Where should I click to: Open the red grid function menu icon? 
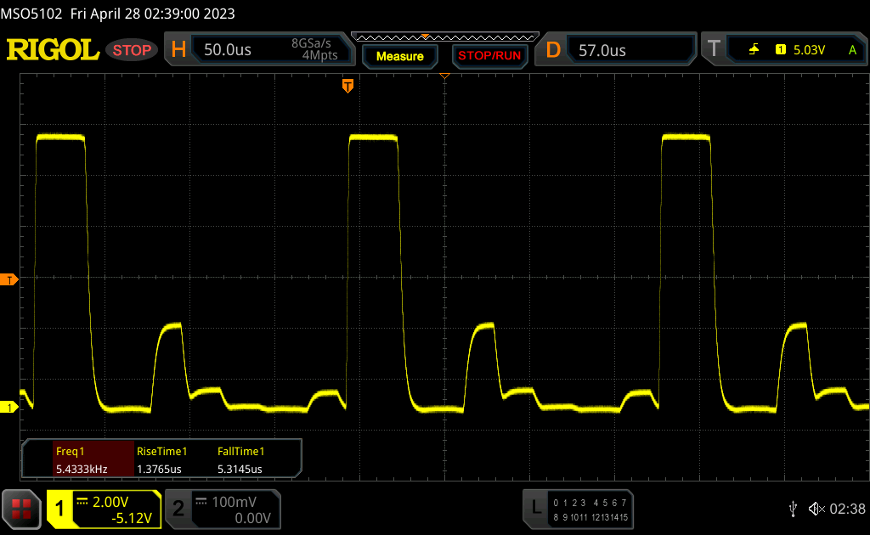coord(21,508)
